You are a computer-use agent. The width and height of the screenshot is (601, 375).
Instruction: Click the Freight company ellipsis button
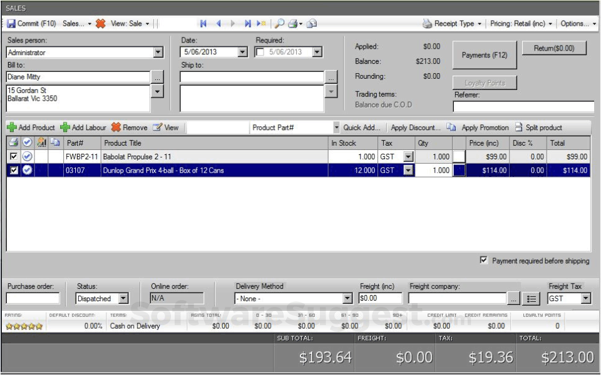coord(513,299)
